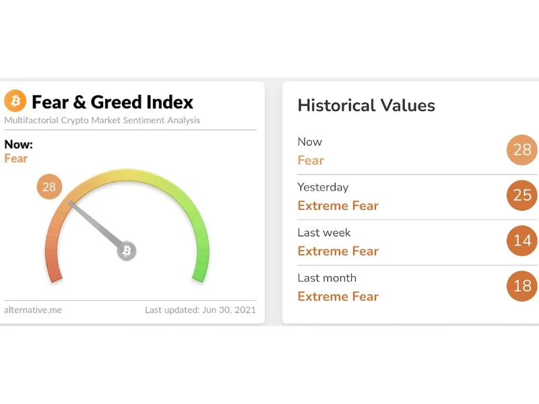Click the gray Bitcoin needle hub icon

pos(127,251)
